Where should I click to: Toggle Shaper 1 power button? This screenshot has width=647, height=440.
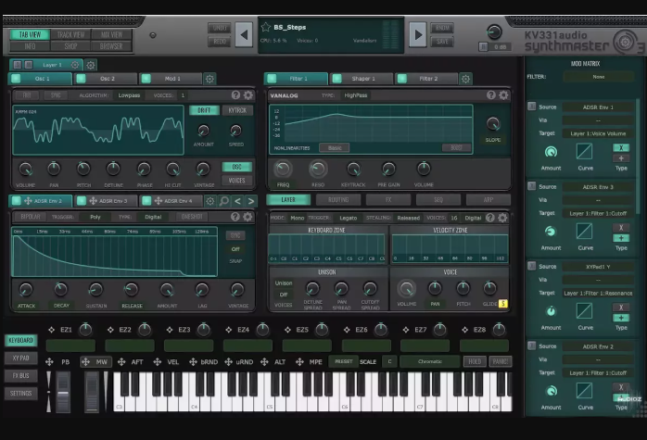(x=336, y=79)
